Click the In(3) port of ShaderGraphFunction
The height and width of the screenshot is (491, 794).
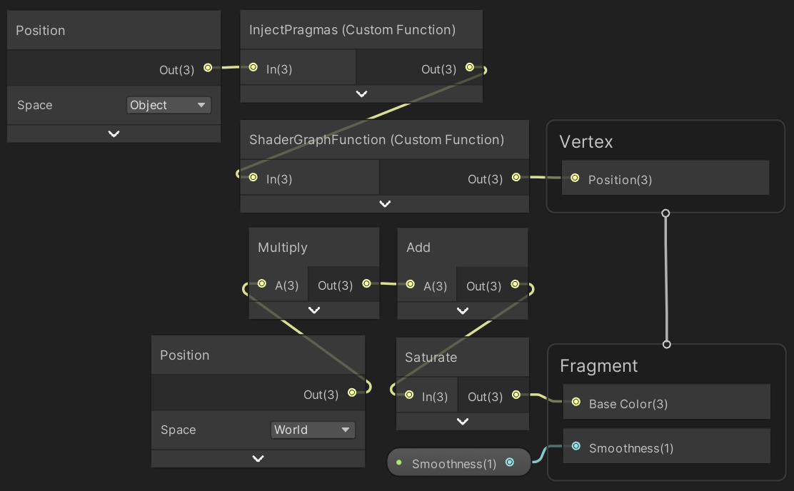(x=252, y=177)
